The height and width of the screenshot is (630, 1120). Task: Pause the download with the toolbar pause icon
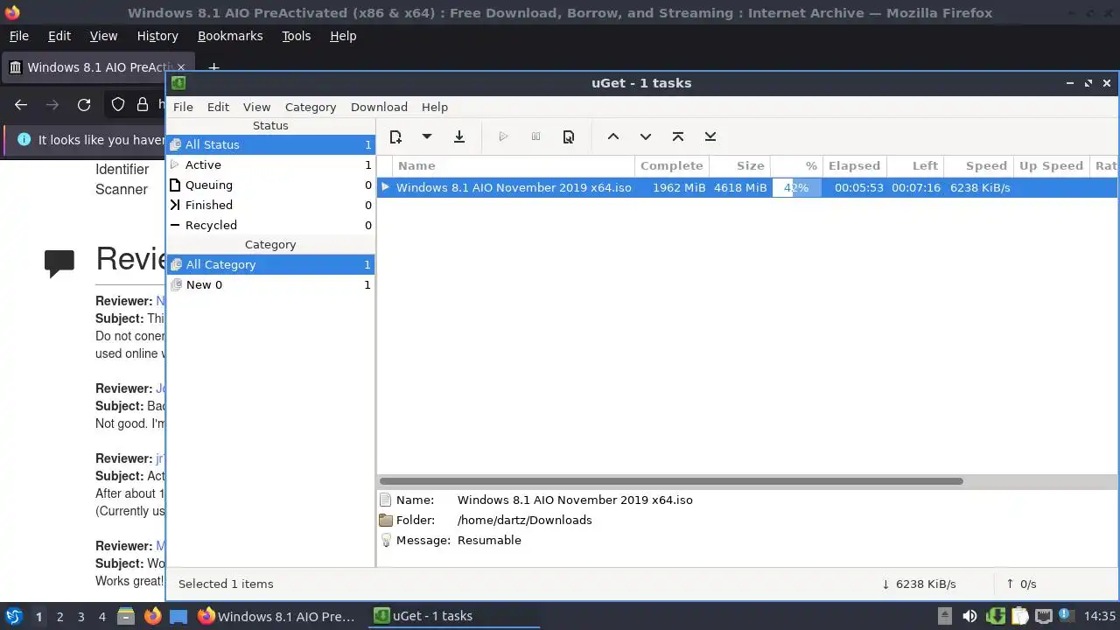(x=535, y=136)
